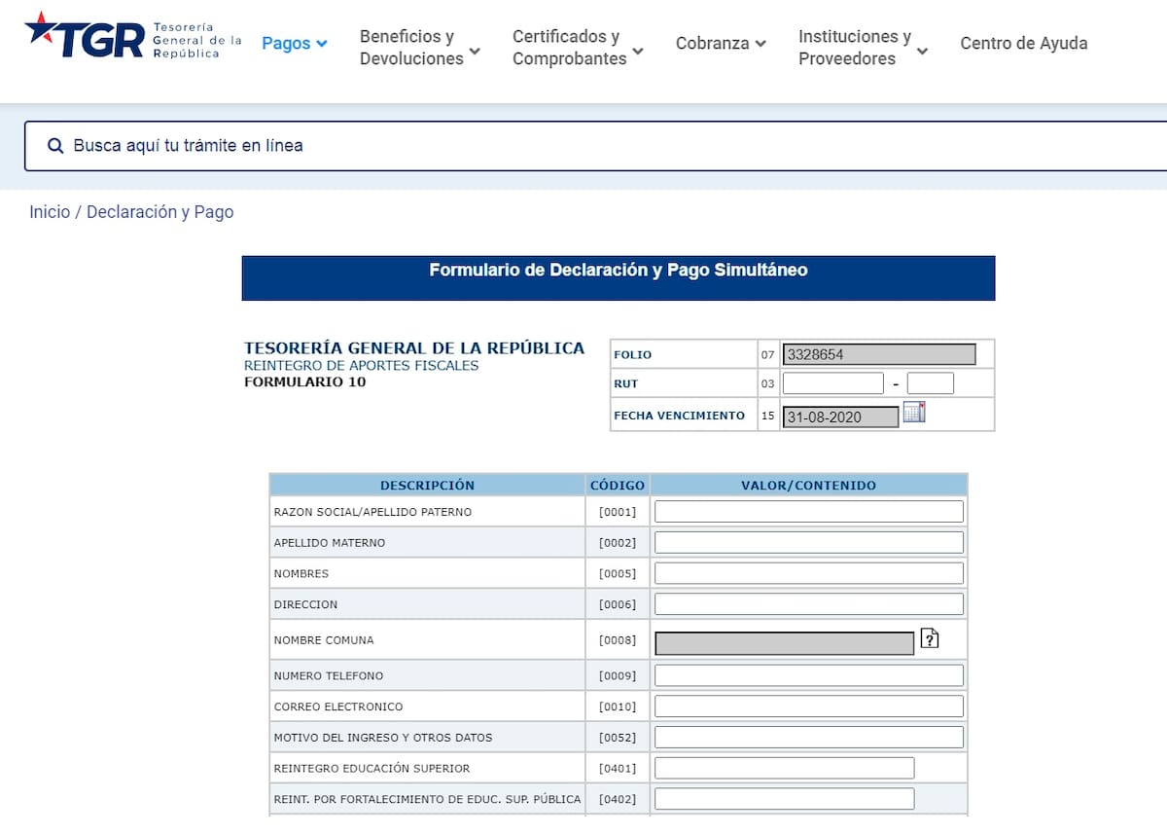Click the 'DESCRIPCIÓN' column header
This screenshot has width=1167, height=834.
click(x=427, y=485)
